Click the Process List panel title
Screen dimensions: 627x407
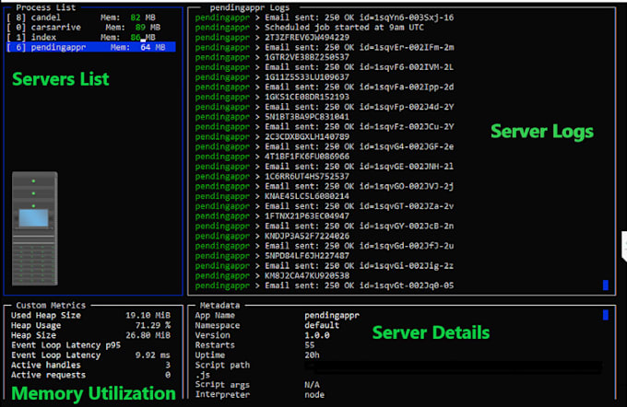[45, 7]
